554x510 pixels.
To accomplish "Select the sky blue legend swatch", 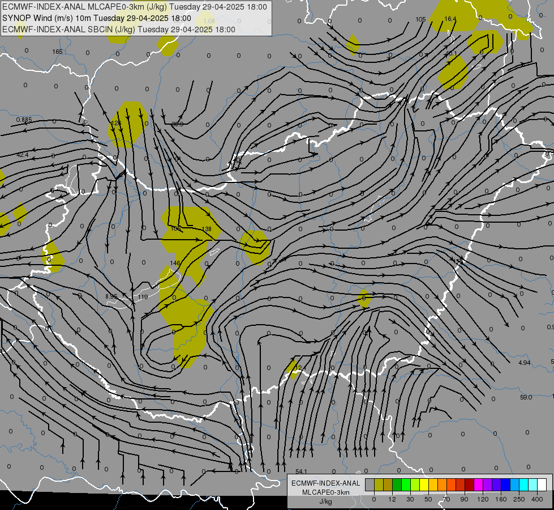I will point(515,484).
